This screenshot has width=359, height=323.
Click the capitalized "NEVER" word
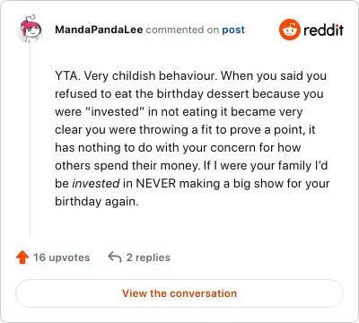tap(155, 183)
